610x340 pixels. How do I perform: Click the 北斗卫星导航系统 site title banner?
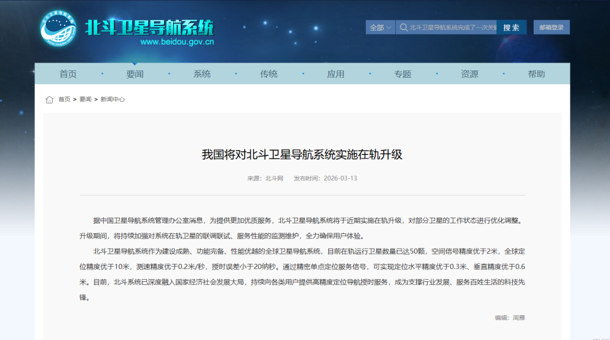[x=149, y=27]
